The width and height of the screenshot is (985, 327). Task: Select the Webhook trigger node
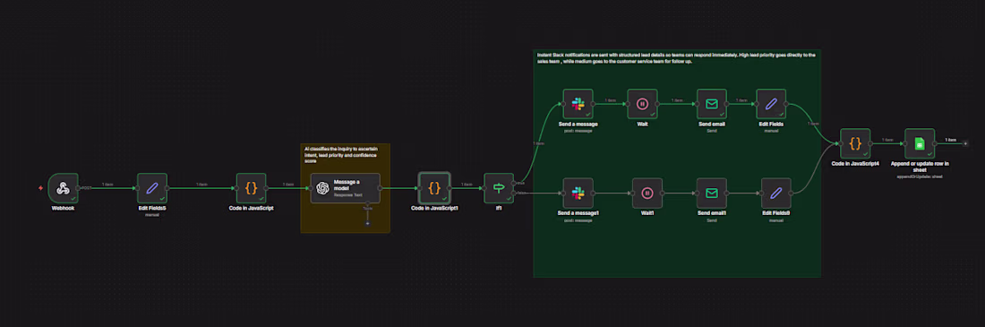point(63,188)
